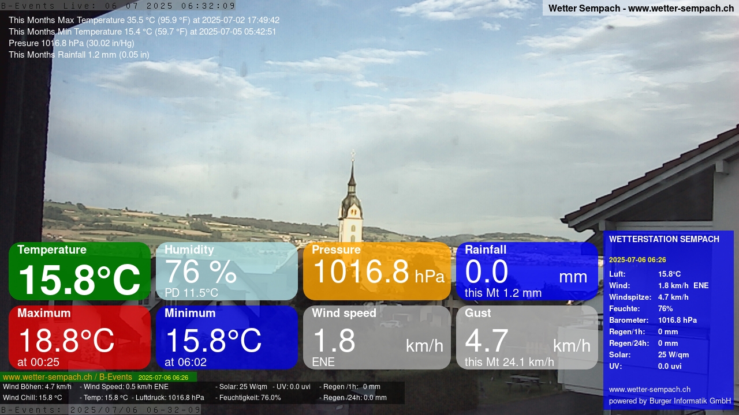The width and height of the screenshot is (739, 415).
Task: Click the www.wetter-sempach.ch link in blue panel
Action: coord(650,390)
